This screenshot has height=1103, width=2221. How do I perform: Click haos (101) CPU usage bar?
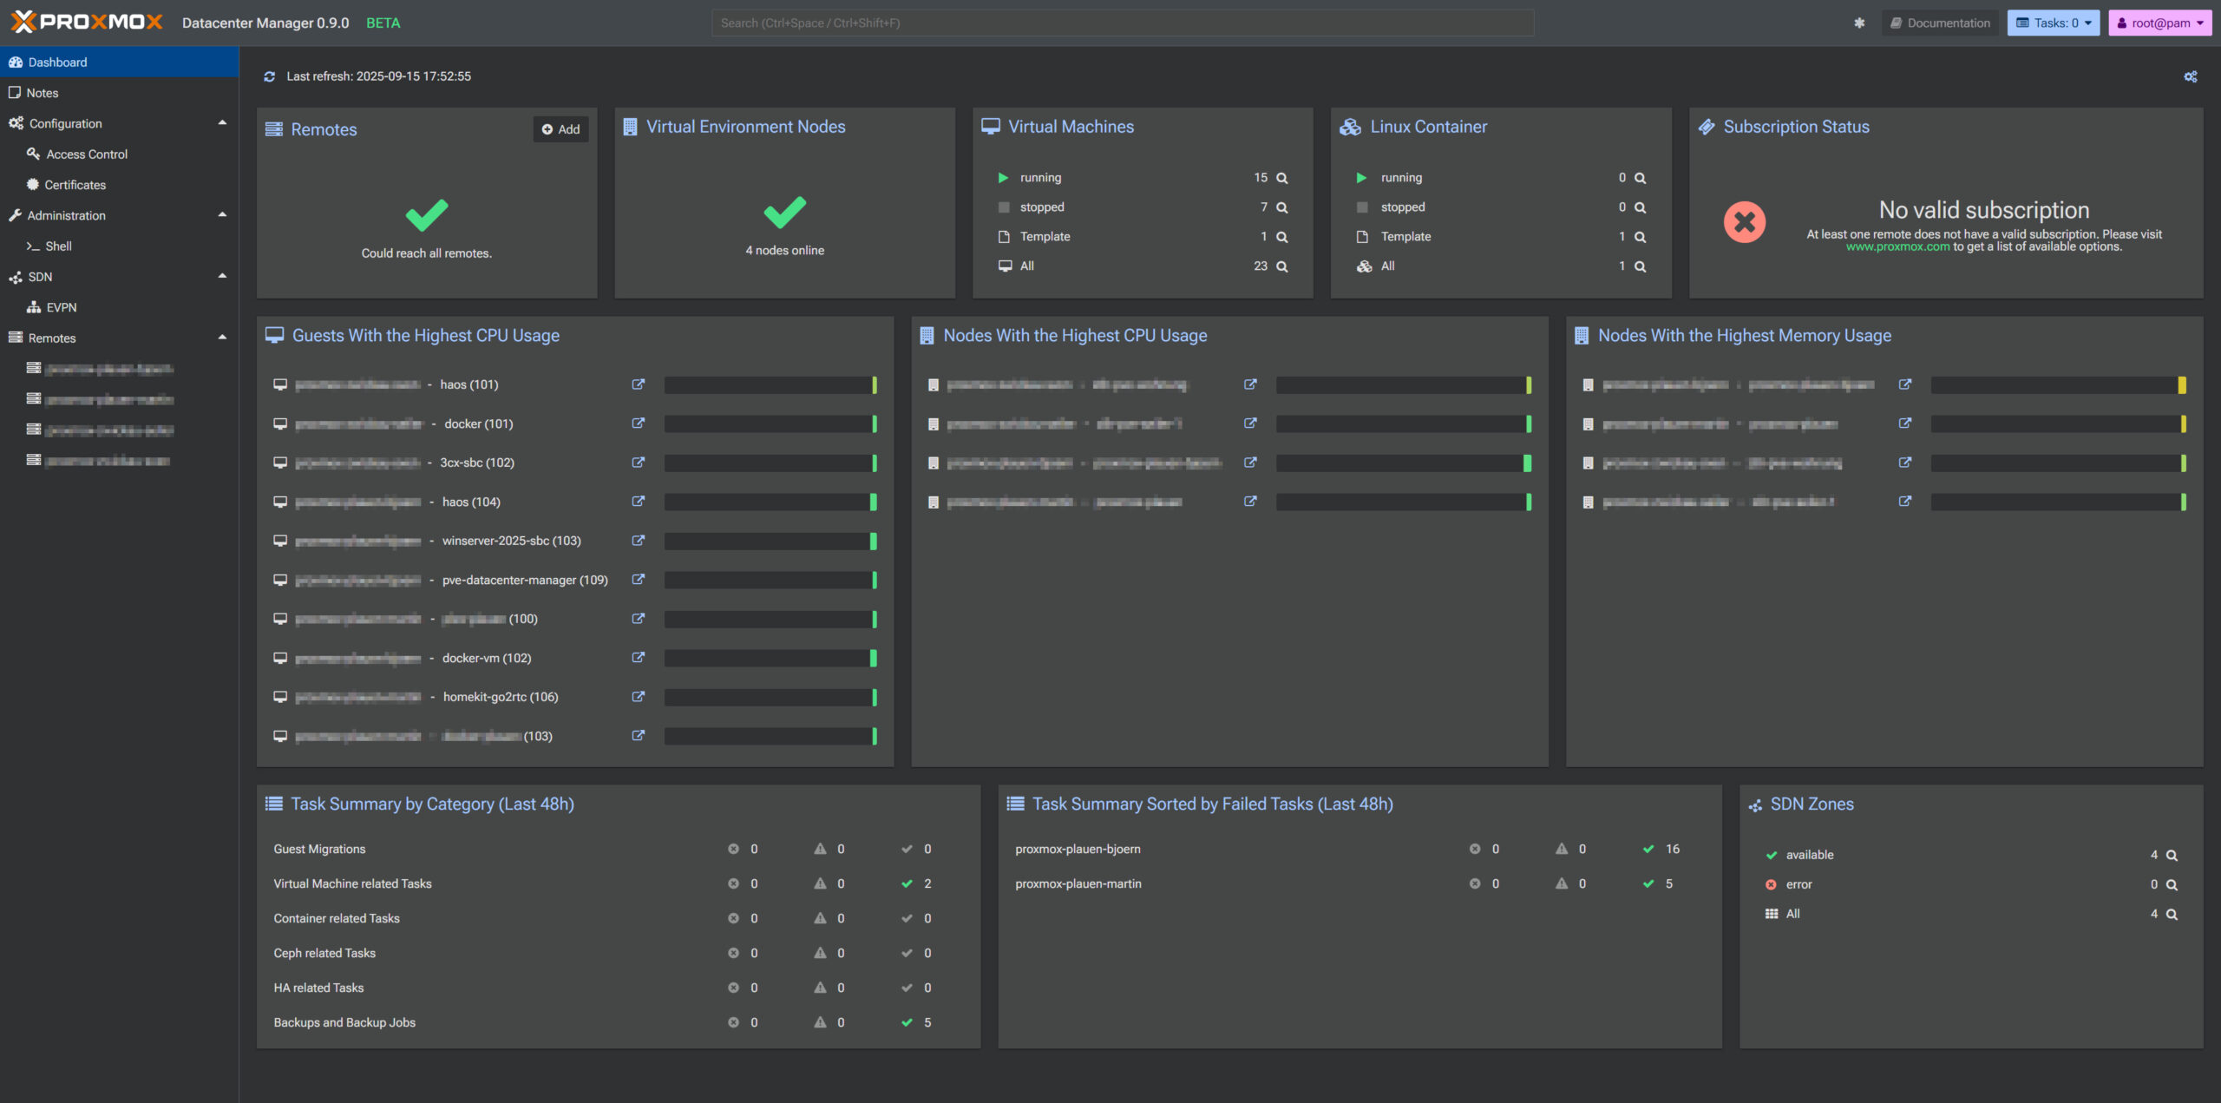(770, 384)
